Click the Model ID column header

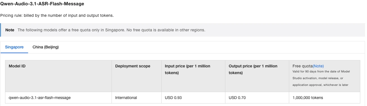click(x=58, y=76)
